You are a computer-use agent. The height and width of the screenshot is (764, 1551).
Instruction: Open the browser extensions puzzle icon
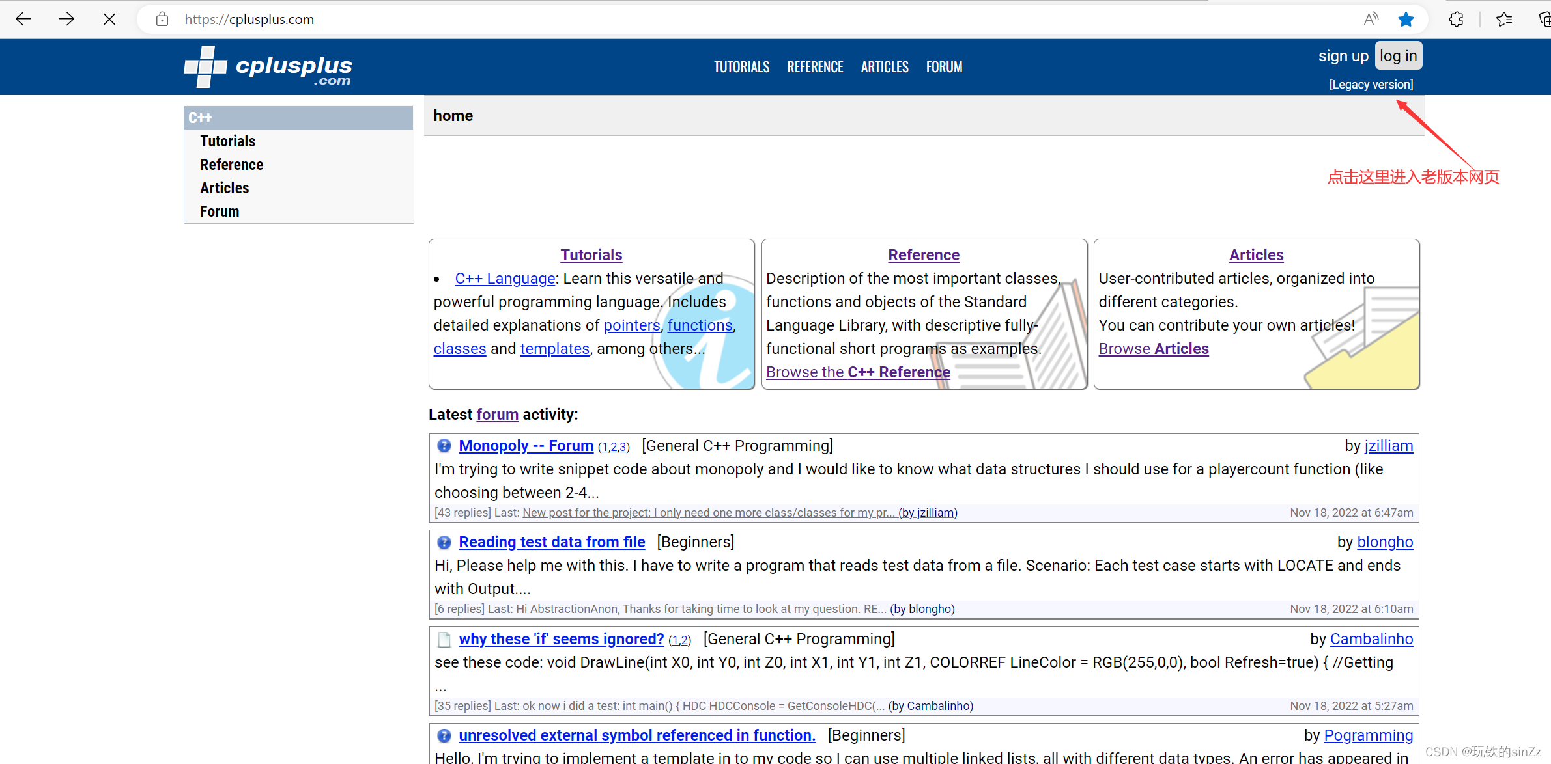pos(1457,20)
